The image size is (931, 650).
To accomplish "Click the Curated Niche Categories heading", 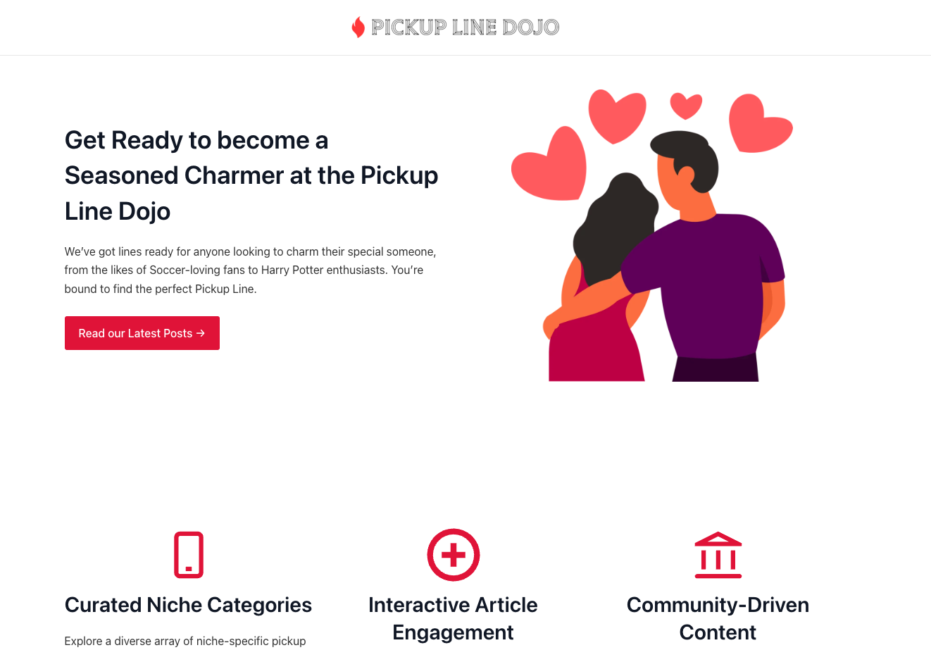I will pyautogui.click(x=188, y=605).
